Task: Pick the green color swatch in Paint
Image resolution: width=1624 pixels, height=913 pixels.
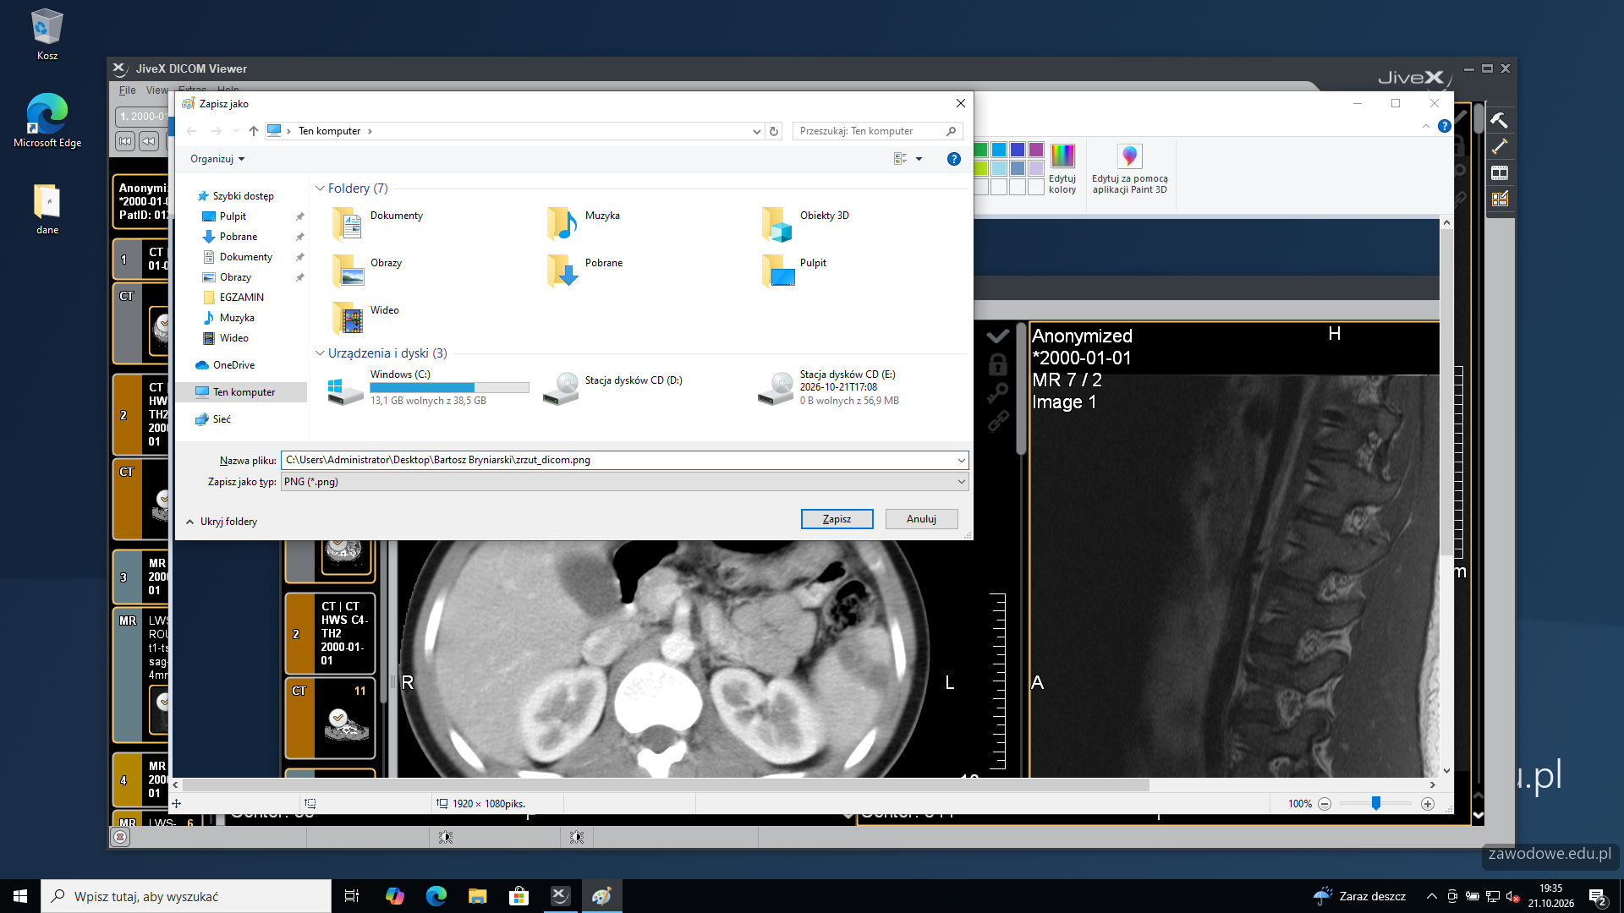Action: 981,150
